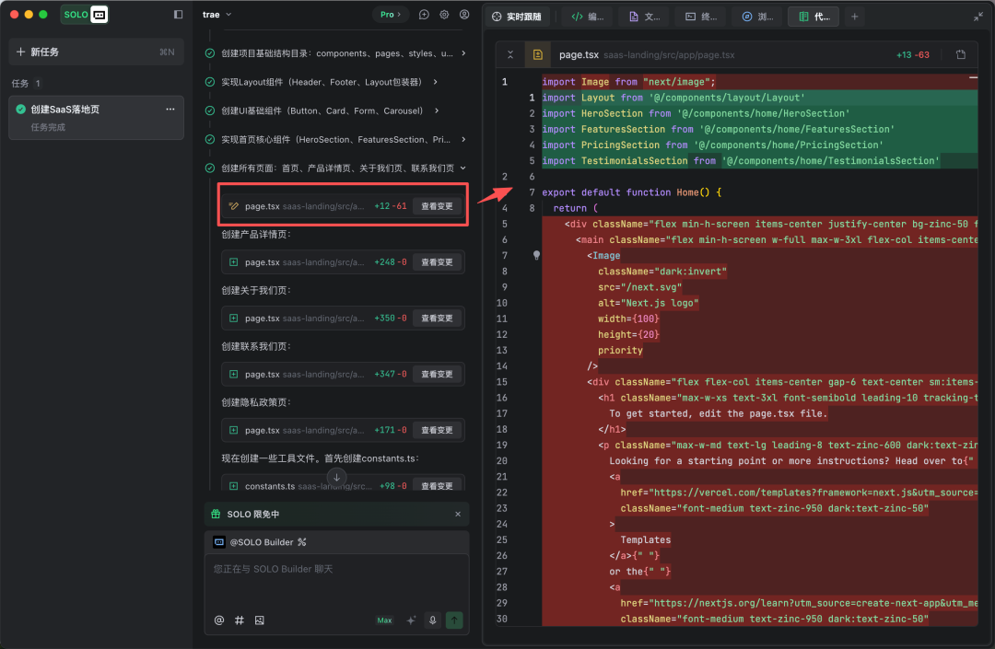Attach image using the picture icon
This screenshot has width=995, height=649.
(x=260, y=620)
